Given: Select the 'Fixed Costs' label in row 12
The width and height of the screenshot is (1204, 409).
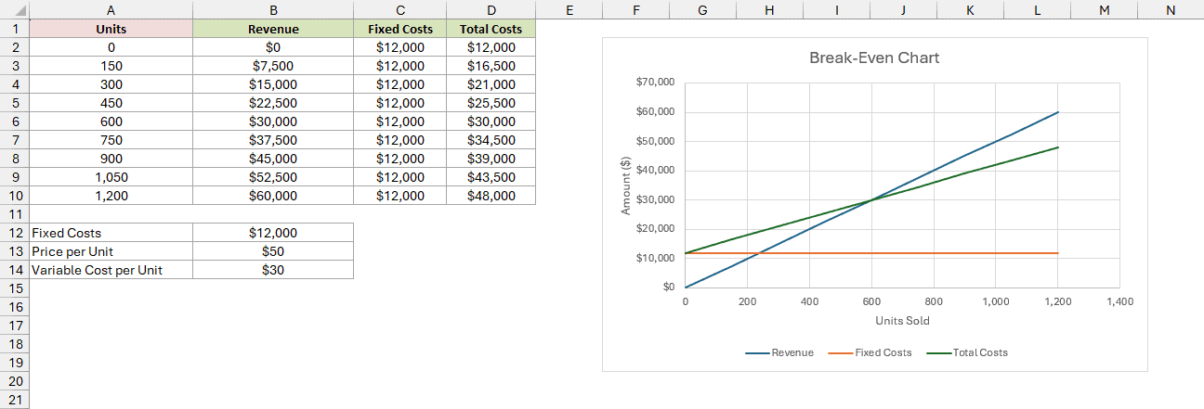Looking at the screenshot, I should click(x=111, y=233).
